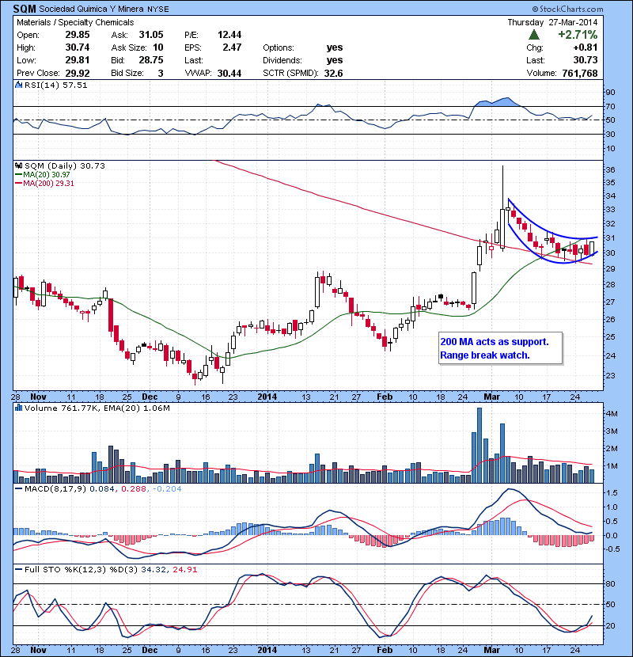Image resolution: width=633 pixels, height=657 pixels.
Task: Click the Bid value 28.75
Action: point(151,60)
